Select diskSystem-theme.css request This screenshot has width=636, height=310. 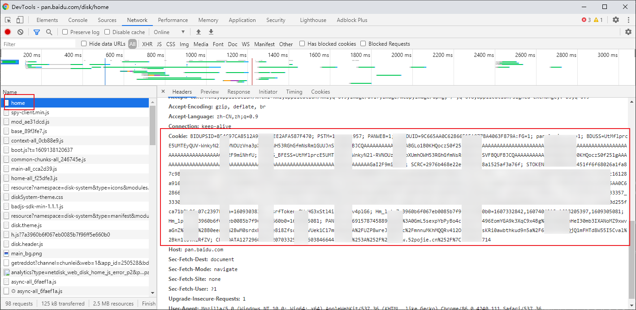click(x=75, y=197)
